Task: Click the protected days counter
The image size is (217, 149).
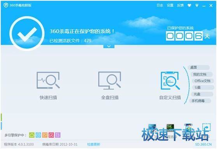Action: click(184, 36)
